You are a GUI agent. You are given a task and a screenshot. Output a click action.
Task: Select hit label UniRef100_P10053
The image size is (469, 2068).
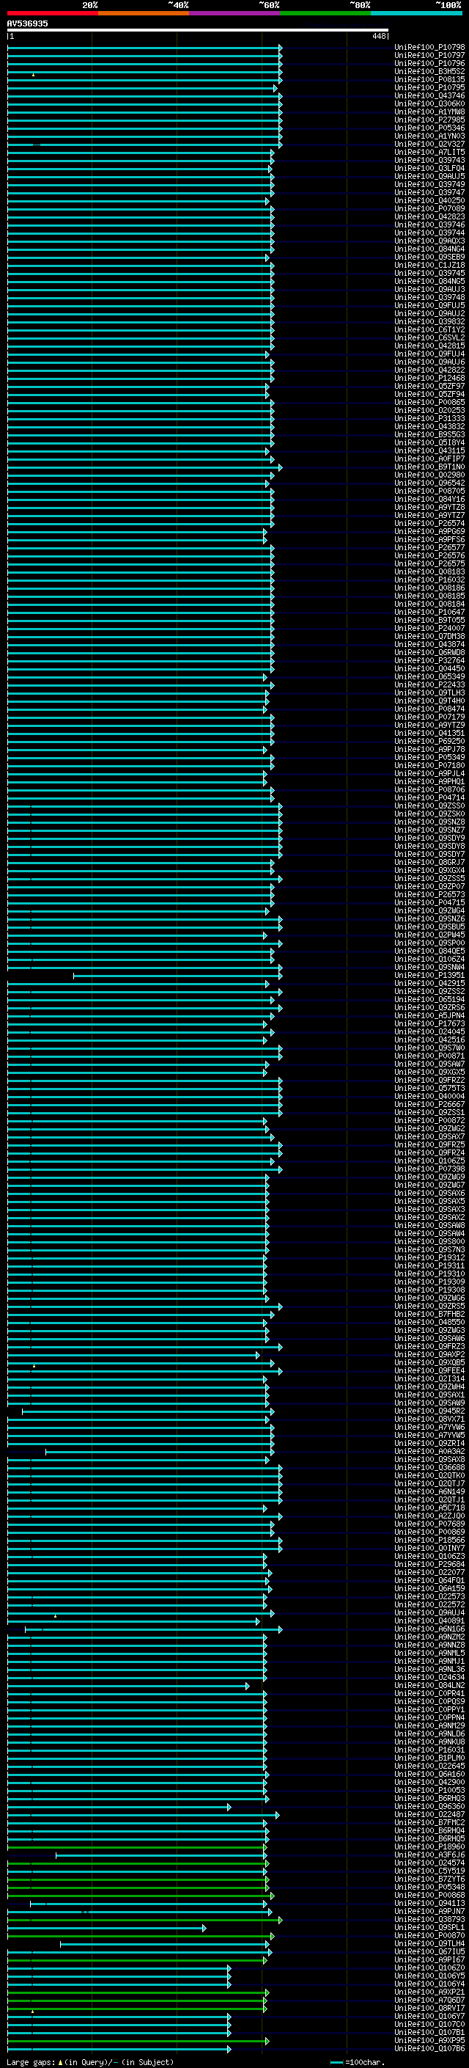click(x=429, y=1790)
